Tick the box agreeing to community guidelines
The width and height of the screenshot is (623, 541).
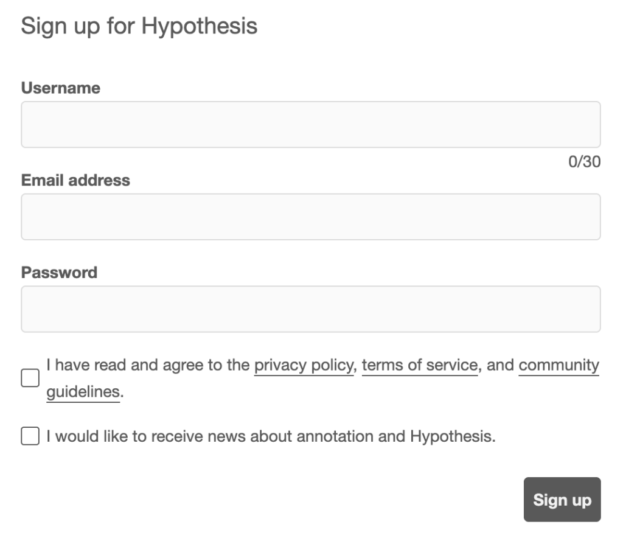coord(29,377)
